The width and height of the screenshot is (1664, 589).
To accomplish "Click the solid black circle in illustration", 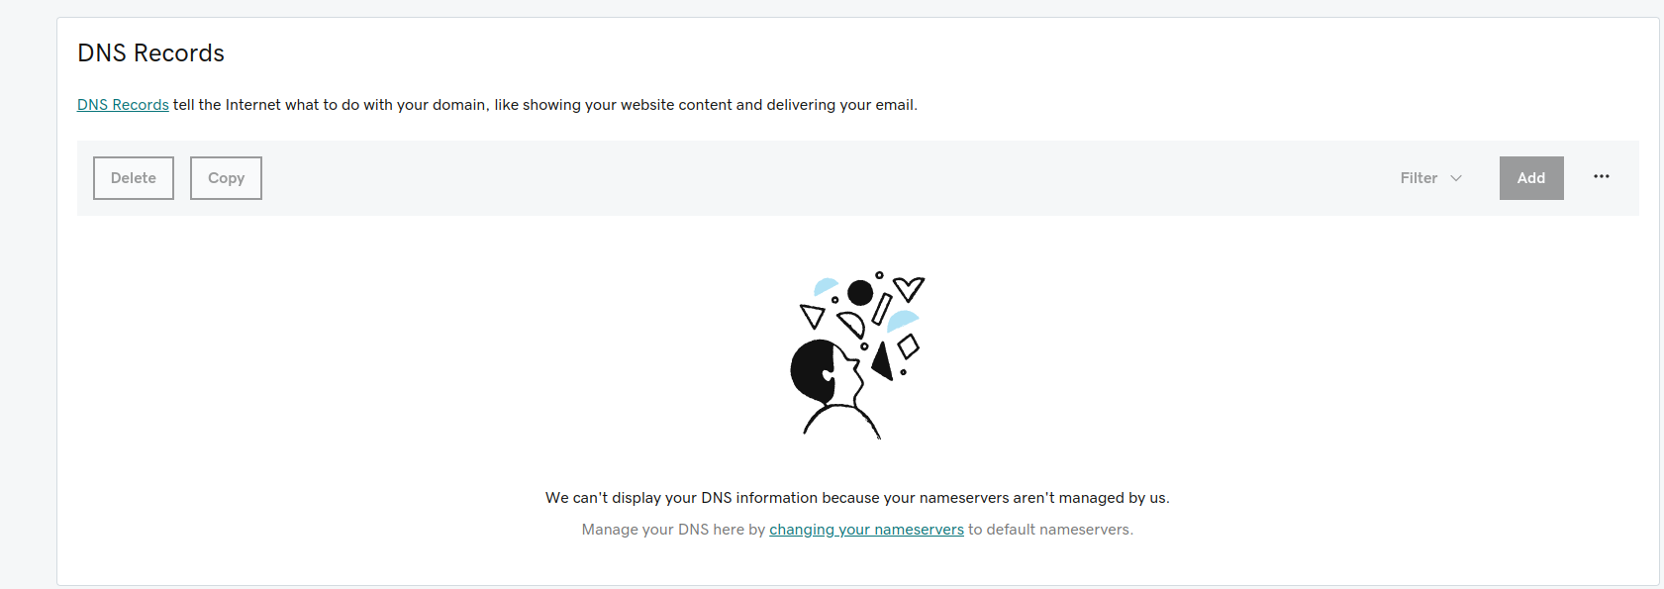I will [860, 292].
